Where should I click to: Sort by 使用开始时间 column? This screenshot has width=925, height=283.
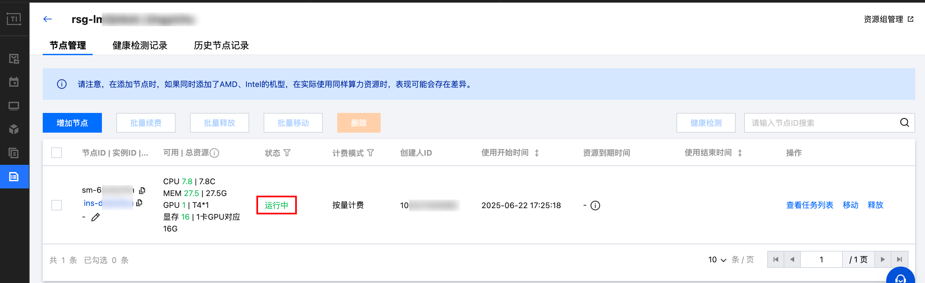tap(536, 153)
